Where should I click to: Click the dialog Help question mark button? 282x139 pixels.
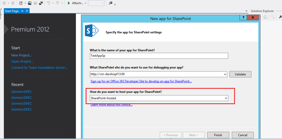pyautogui.click(x=243, y=17)
